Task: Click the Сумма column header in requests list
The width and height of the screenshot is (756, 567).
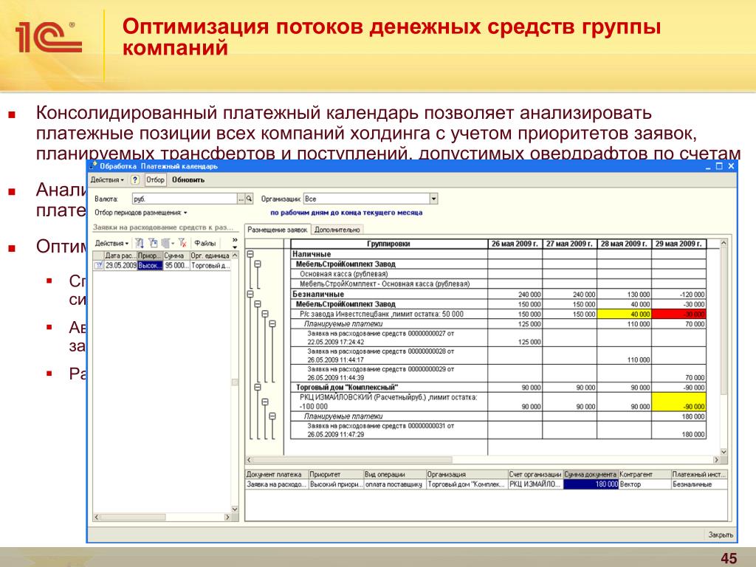Action: click(176, 255)
